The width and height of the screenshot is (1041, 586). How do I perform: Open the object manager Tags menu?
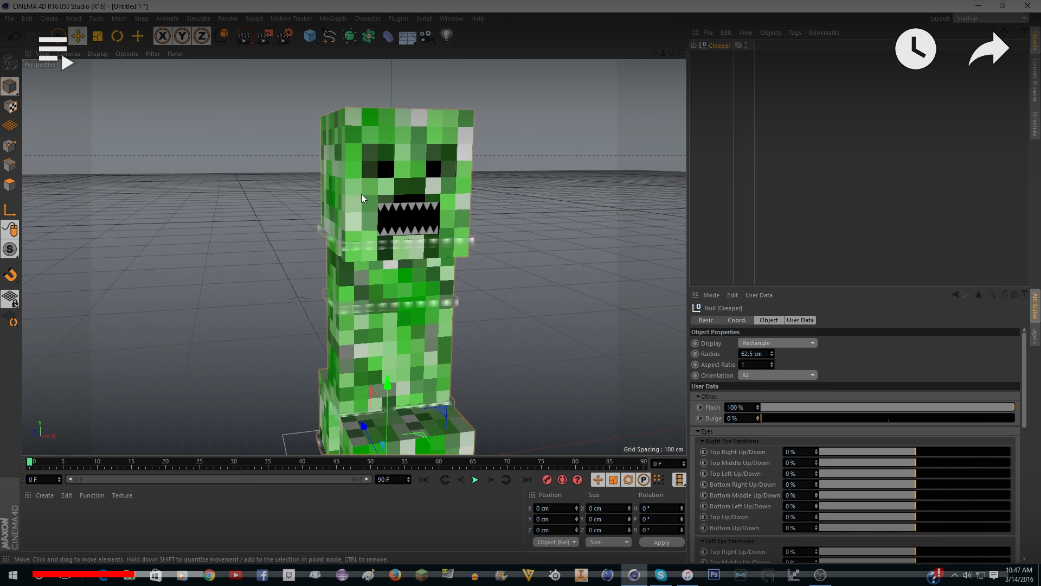pyautogui.click(x=795, y=33)
